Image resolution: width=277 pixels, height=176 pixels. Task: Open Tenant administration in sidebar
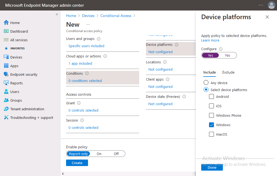point(27,109)
